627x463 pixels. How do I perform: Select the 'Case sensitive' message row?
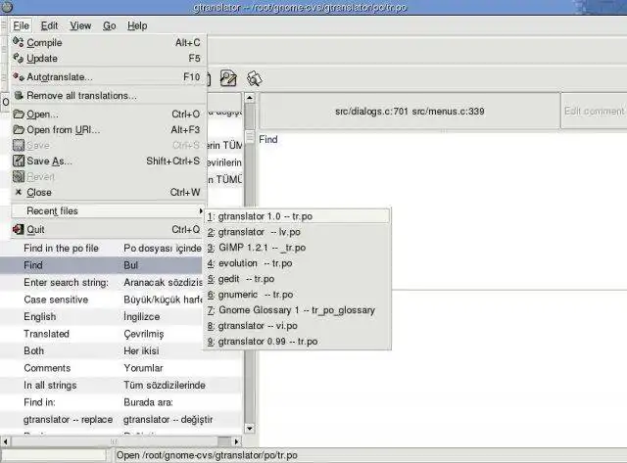(x=102, y=300)
